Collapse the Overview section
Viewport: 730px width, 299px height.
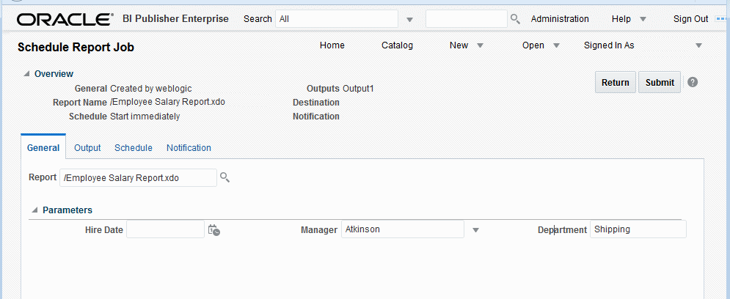pos(26,73)
